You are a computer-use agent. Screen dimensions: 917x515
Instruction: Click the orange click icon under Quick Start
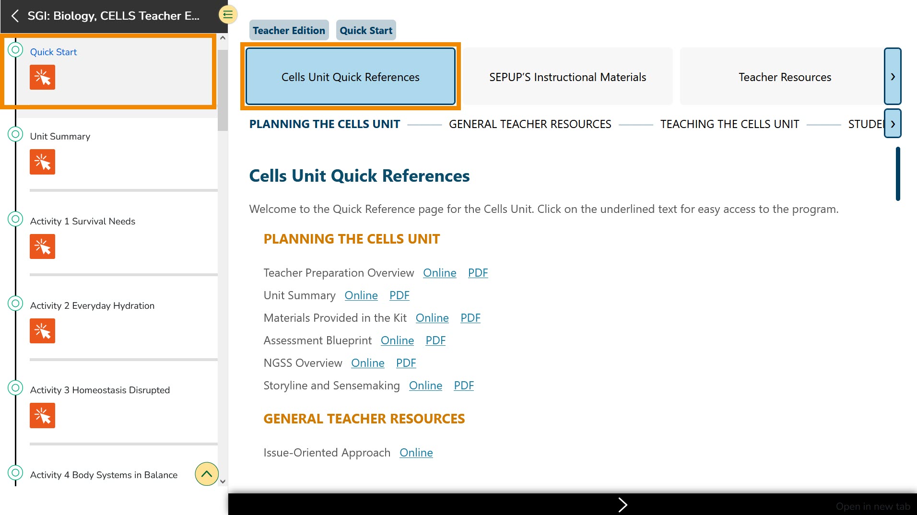pyautogui.click(x=42, y=77)
